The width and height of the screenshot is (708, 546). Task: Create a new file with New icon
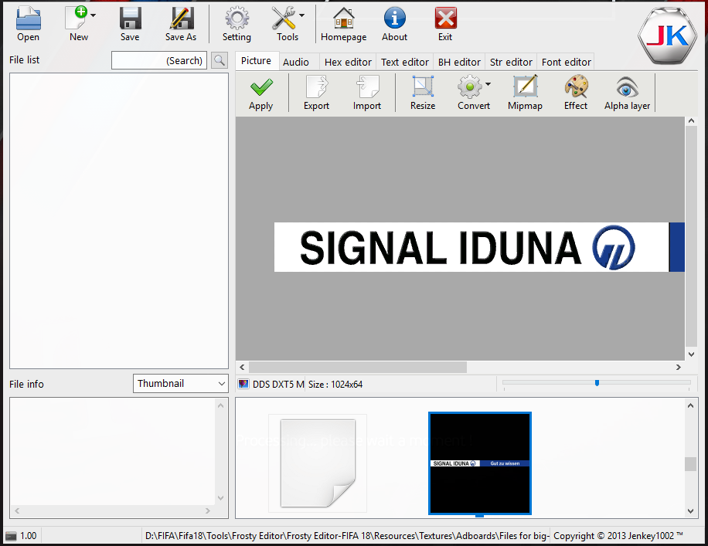pyautogui.click(x=77, y=18)
